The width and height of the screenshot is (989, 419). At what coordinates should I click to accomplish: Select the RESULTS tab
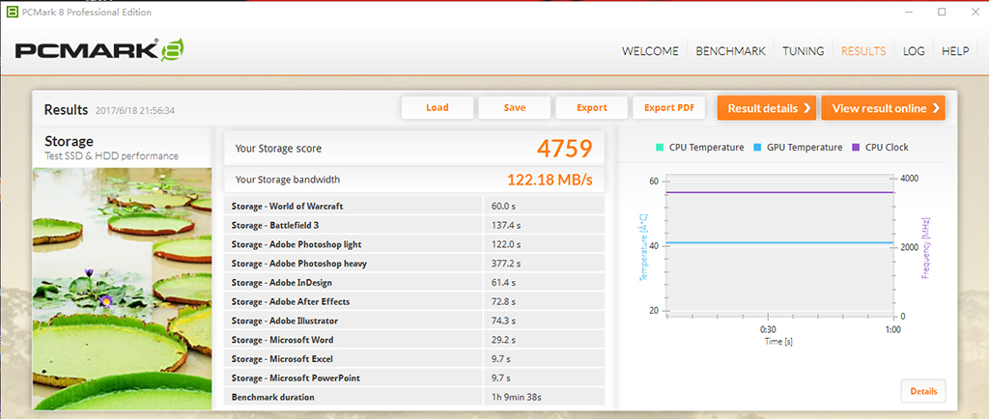click(x=863, y=52)
